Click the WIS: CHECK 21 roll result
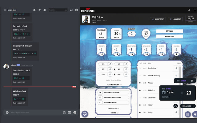This screenshot has width=197, height=123. (x=185, y=81)
